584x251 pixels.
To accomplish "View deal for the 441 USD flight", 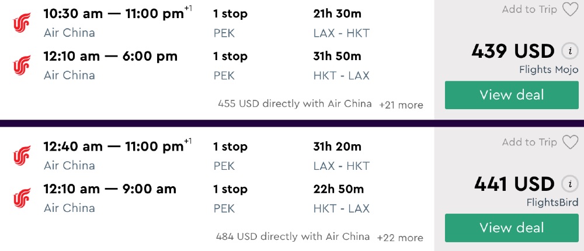I will click(512, 228).
